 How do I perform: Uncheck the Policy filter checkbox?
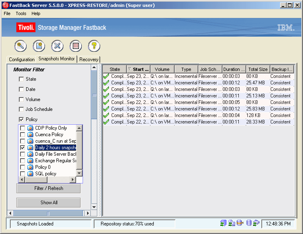pyautogui.click(x=21, y=119)
